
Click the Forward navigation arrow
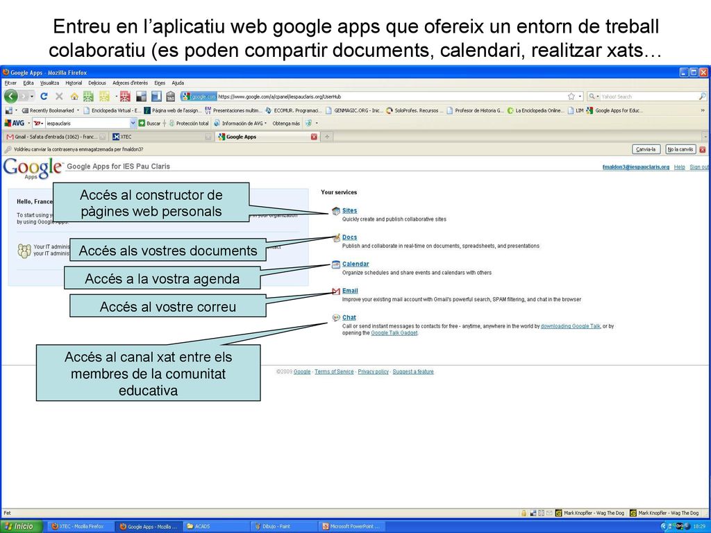tap(24, 96)
